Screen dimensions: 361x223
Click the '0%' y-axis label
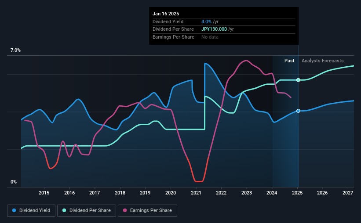pos(14,182)
